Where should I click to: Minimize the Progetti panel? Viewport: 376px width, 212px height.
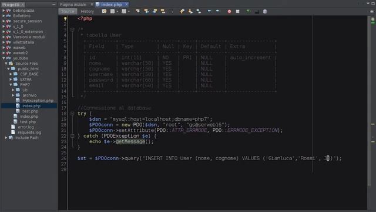tap(53, 5)
